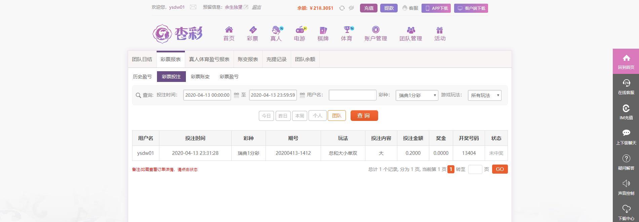Open 账户管理 account management
639x222 pixels.
click(376, 34)
